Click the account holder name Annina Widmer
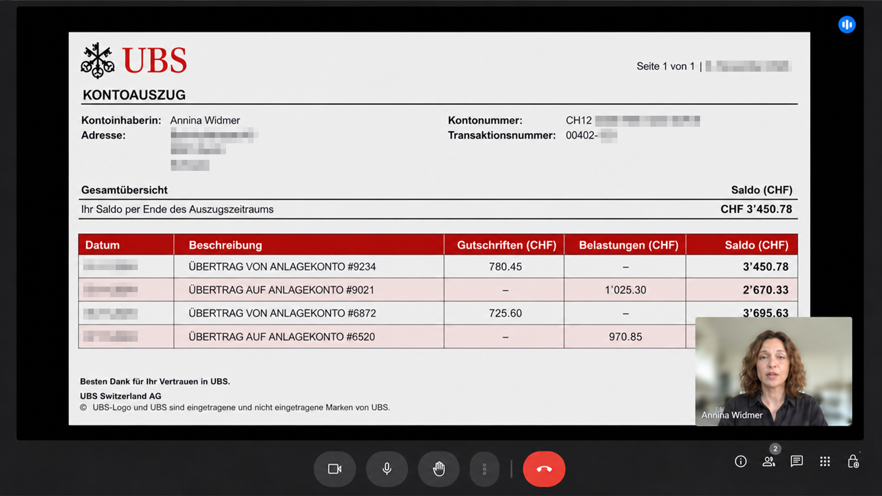This screenshot has width=882, height=496. point(205,120)
